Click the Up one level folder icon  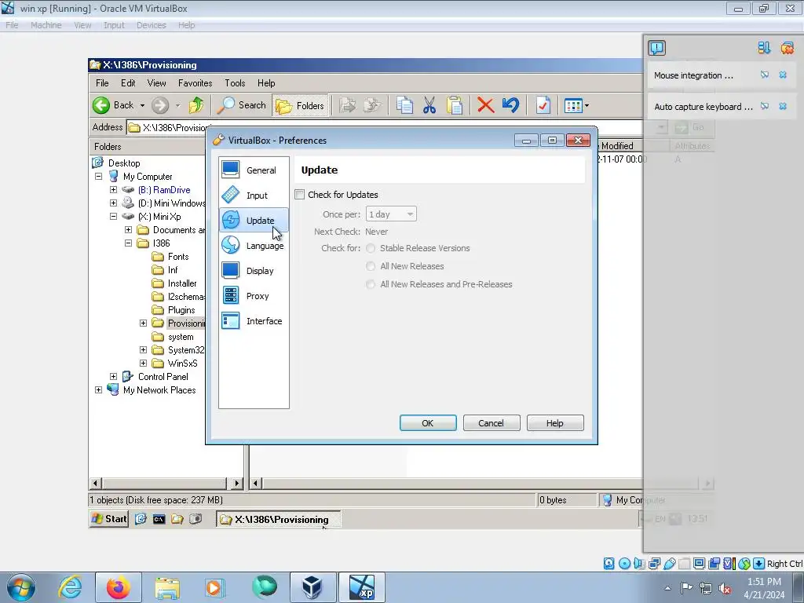[x=196, y=106]
